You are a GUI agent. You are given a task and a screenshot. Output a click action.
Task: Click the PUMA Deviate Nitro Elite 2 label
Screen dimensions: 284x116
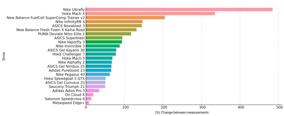pyautogui.click(x=62, y=34)
